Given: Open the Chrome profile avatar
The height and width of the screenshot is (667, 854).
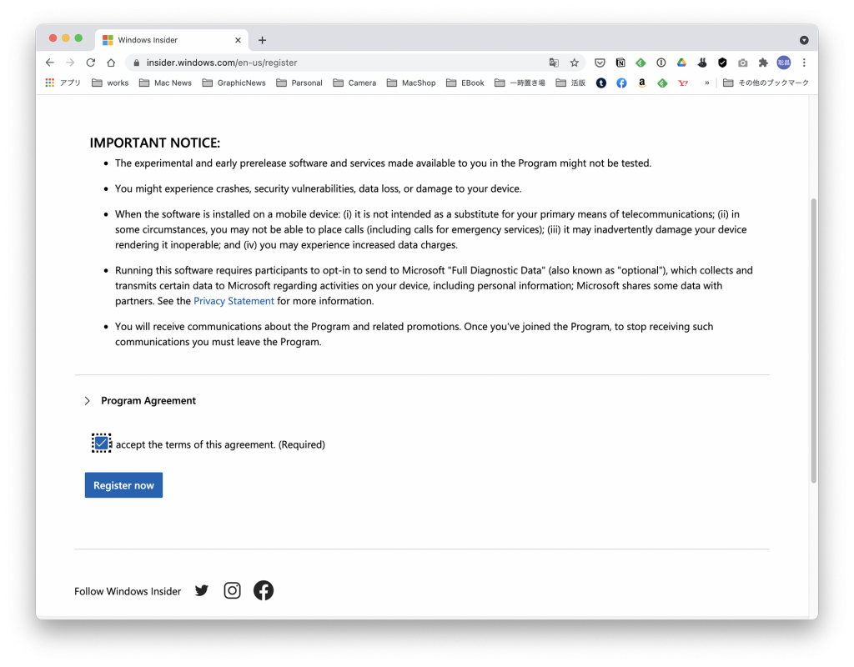Looking at the screenshot, I should point(784,63).
